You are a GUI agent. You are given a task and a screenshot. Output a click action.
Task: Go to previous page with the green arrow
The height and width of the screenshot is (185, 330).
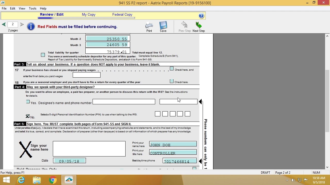click(x=4, y=24)
